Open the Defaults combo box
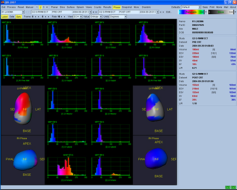The image size is (237, 190). (x=191, y=7)
